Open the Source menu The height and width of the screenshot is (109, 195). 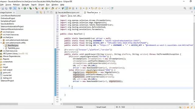(8, 5)
